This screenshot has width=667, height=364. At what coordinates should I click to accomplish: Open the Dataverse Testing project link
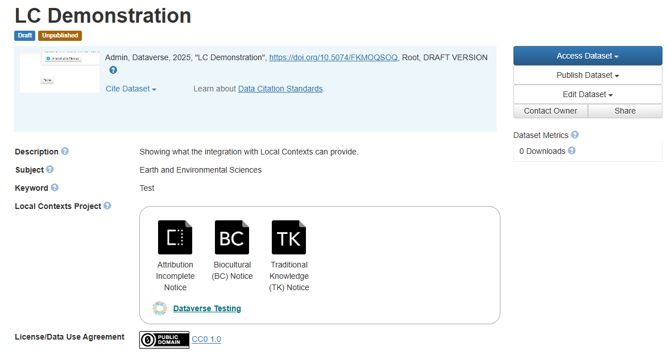pos(206,308)
